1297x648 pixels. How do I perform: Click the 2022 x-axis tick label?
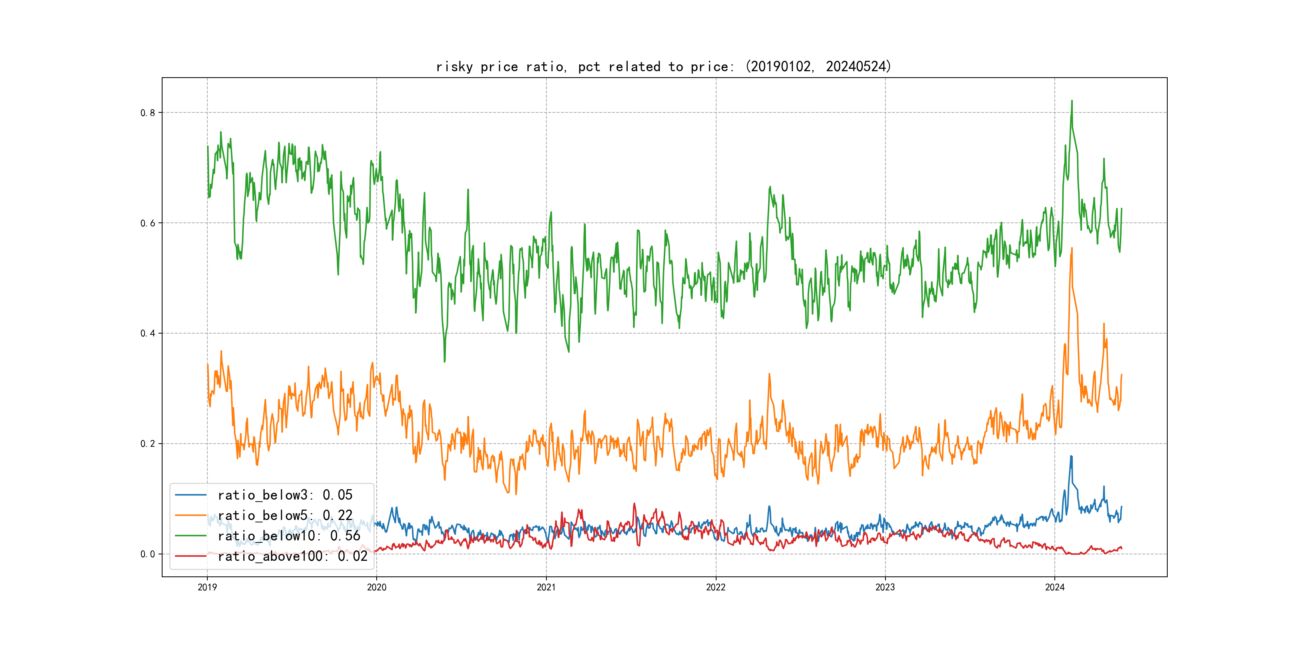(x=715, y=587)
